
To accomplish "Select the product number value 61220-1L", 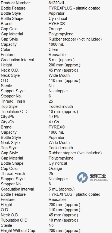I will tap(57, 3).
